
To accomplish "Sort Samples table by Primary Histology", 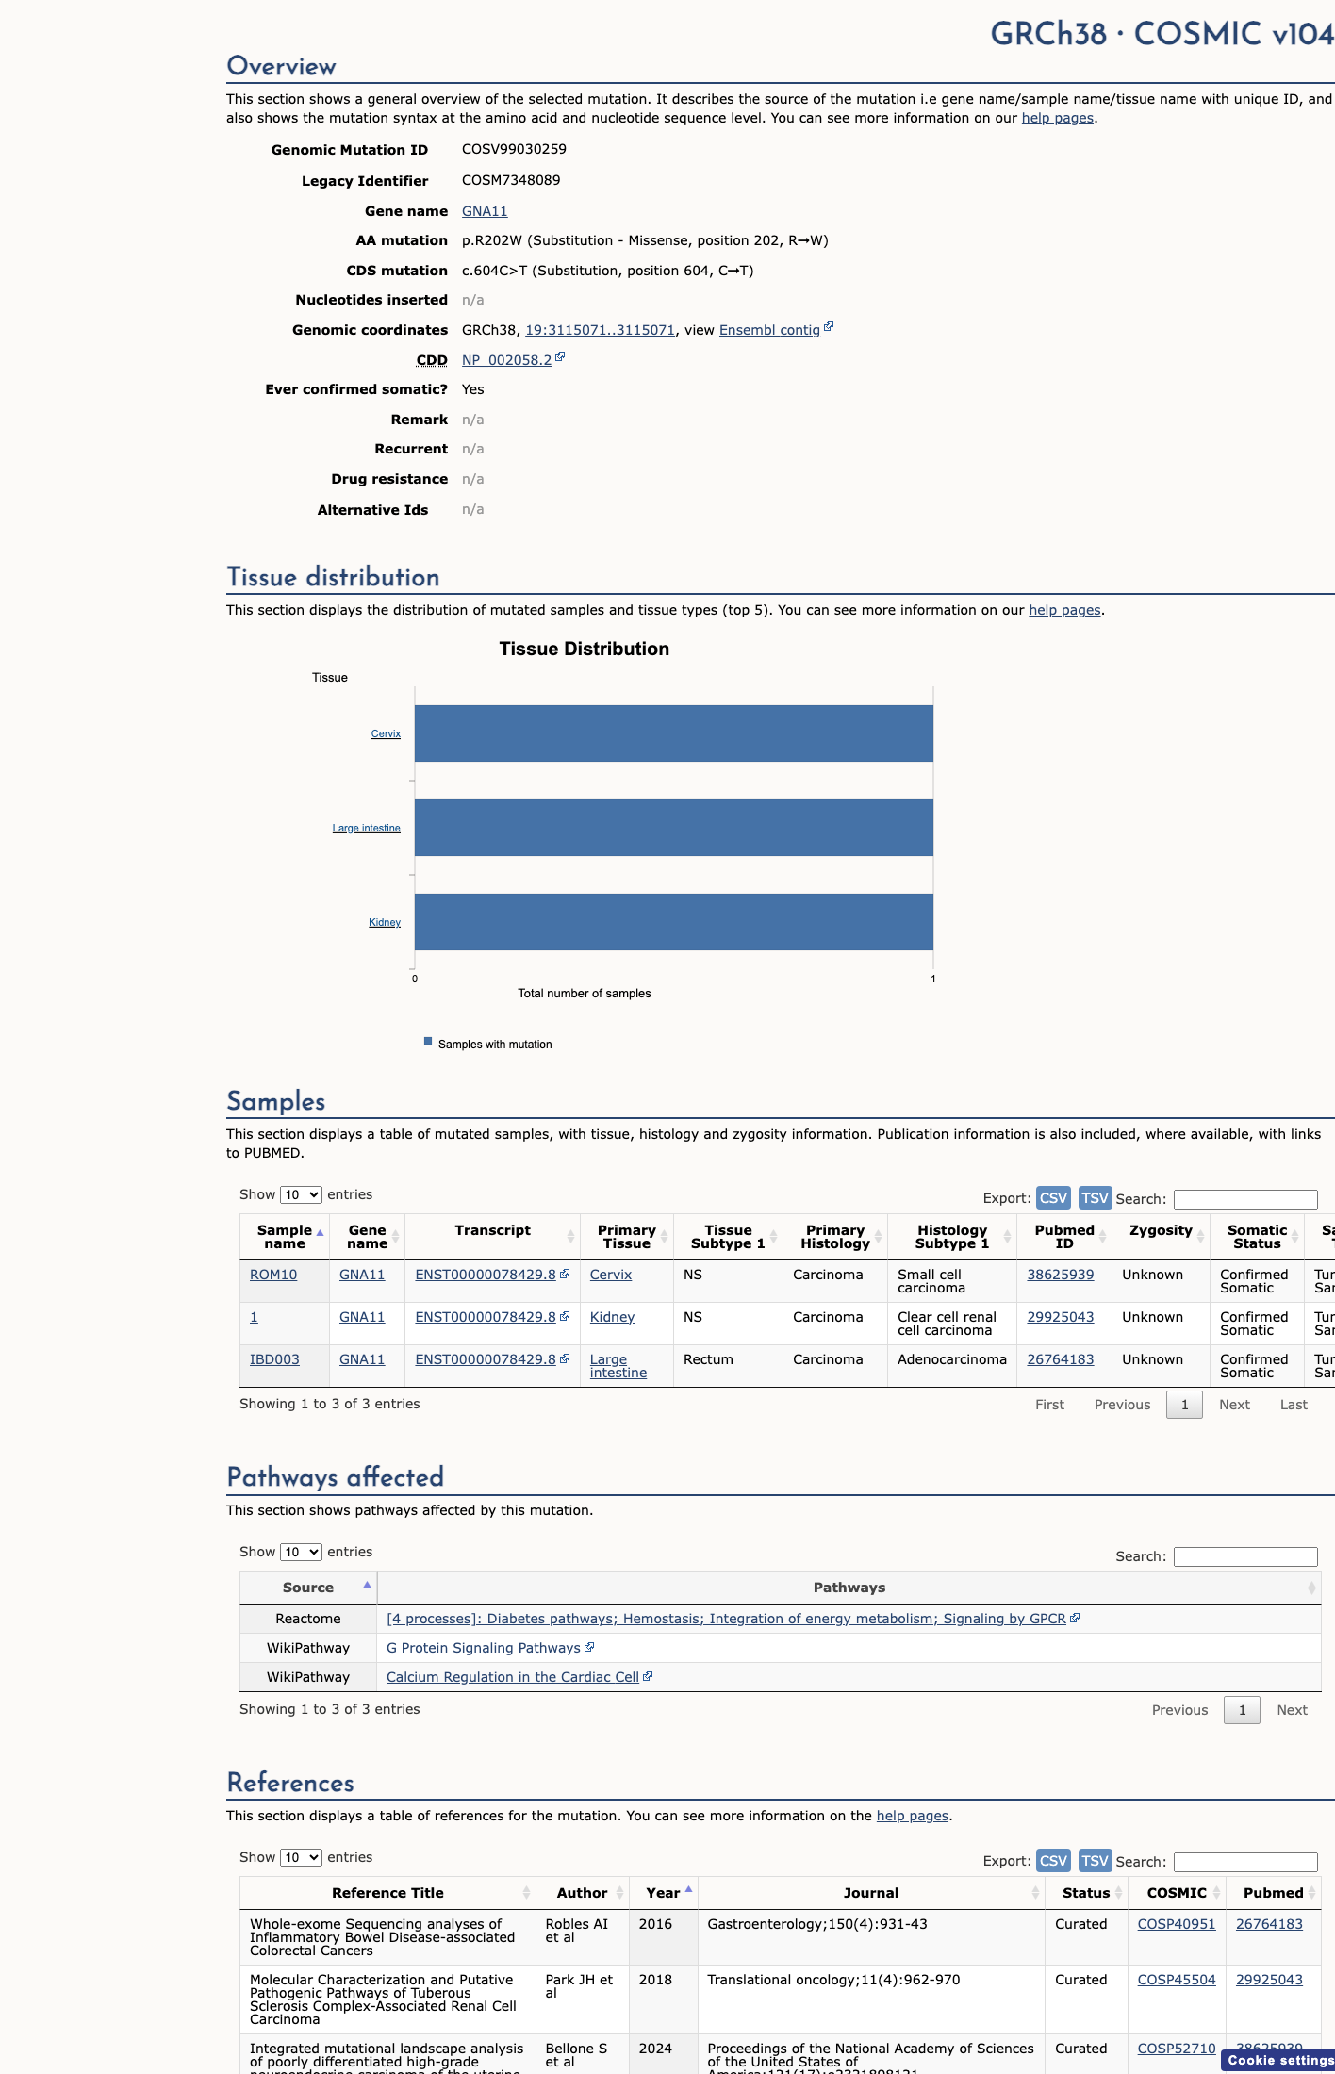I will 835,1237.
